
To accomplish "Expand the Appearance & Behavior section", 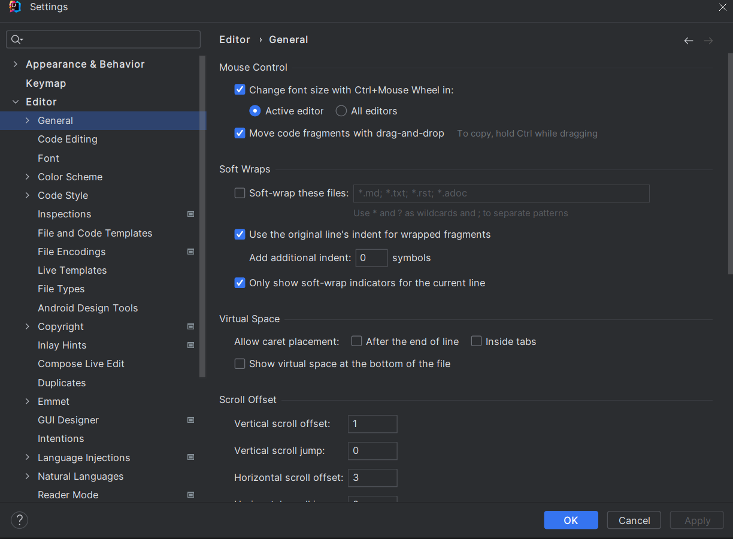I will click(x=16, y=64).
